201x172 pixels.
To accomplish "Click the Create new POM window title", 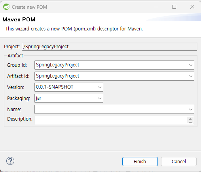I will click(29, 7).
